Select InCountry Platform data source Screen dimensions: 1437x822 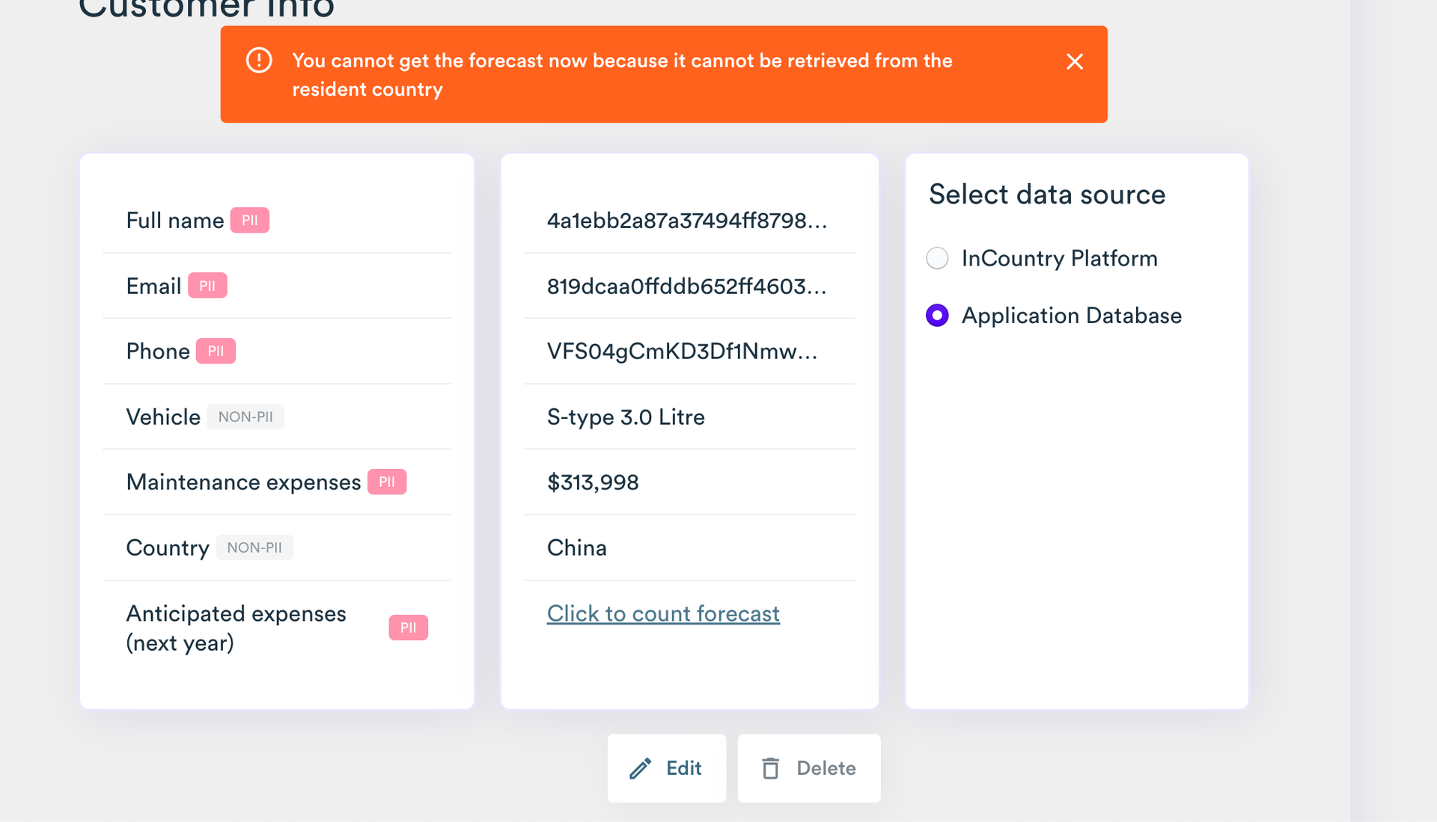[x=937, y=258]
